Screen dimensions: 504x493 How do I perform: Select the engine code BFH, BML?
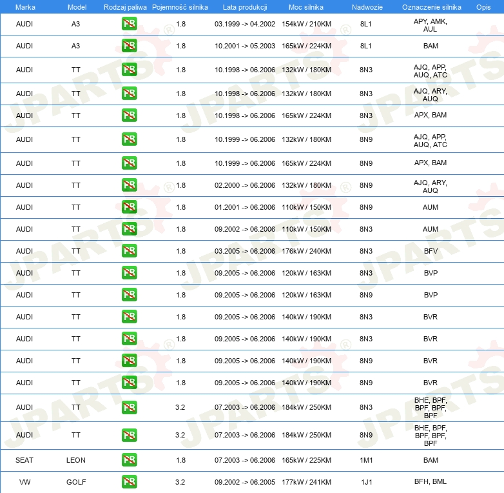tap(431, 481)
